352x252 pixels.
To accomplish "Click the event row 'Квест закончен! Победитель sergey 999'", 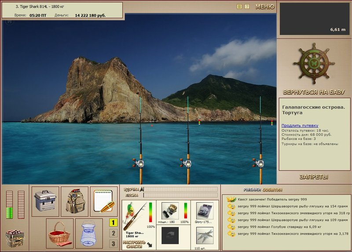I will point(272,199).
